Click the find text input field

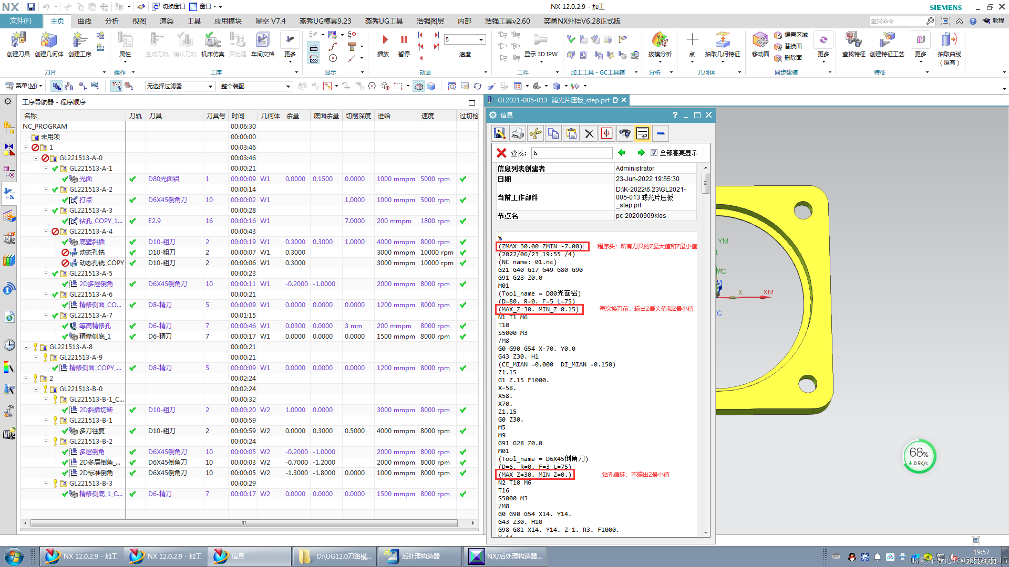(x=572, y=153)
